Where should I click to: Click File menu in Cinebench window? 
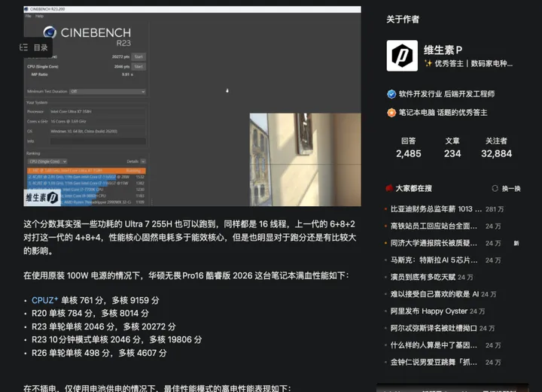coord(29,16)
